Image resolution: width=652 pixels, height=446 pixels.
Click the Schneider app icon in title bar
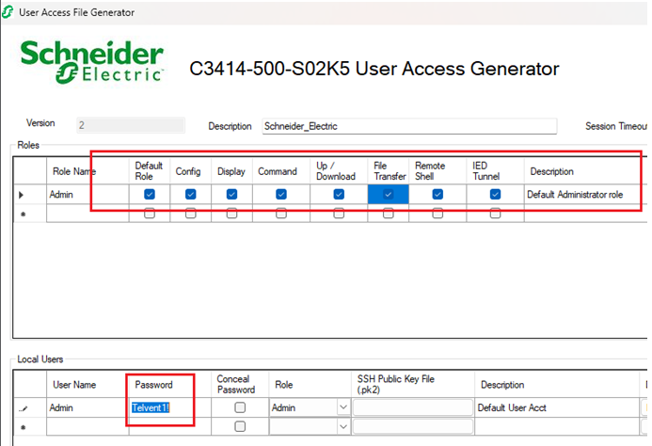[8, 12]
